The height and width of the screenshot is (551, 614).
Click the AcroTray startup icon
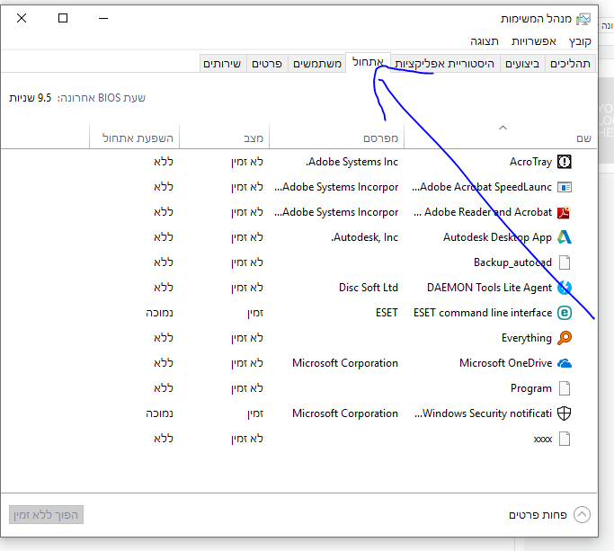(565, 161)
